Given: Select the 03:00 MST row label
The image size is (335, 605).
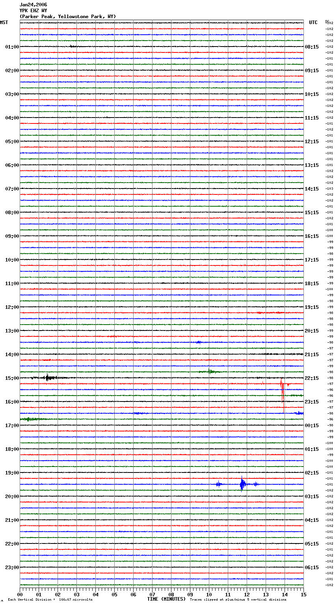Looking at the screenshot, I should point(12,94).
